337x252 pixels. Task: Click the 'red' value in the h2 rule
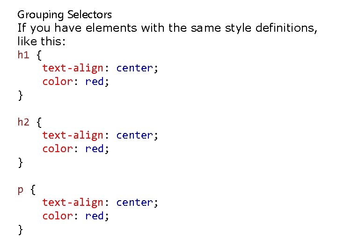[x=94, y=149]
